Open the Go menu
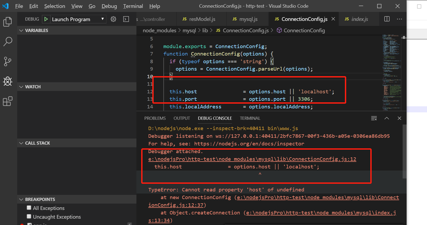The image size is (427, 225). pyautogui.click(x=92, y=6)
